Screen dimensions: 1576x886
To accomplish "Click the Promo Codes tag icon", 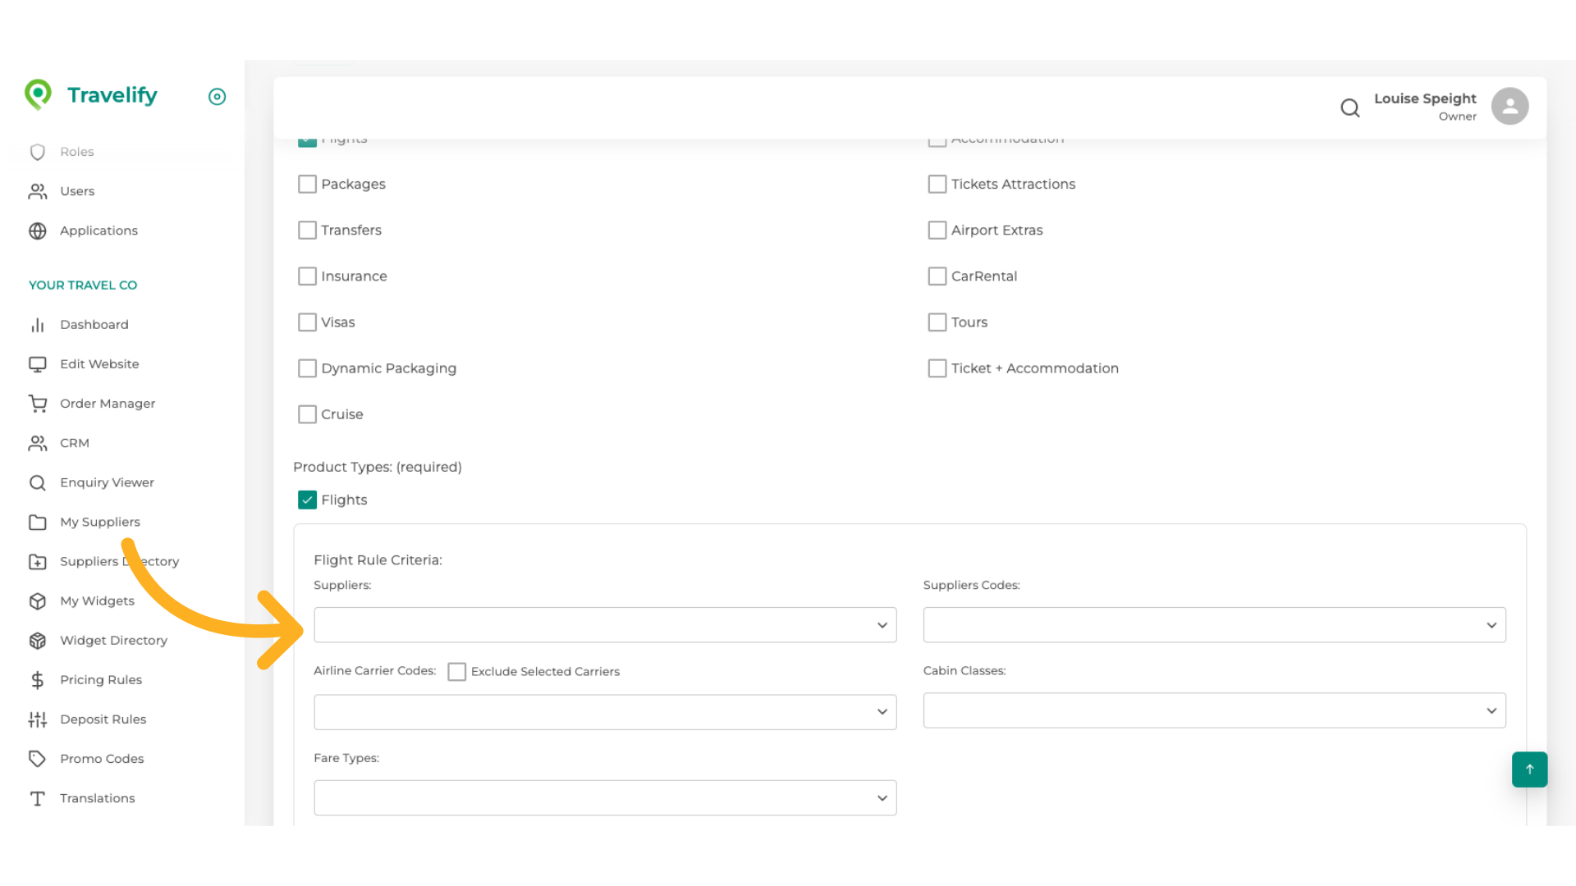I will [x=38, y=759].
